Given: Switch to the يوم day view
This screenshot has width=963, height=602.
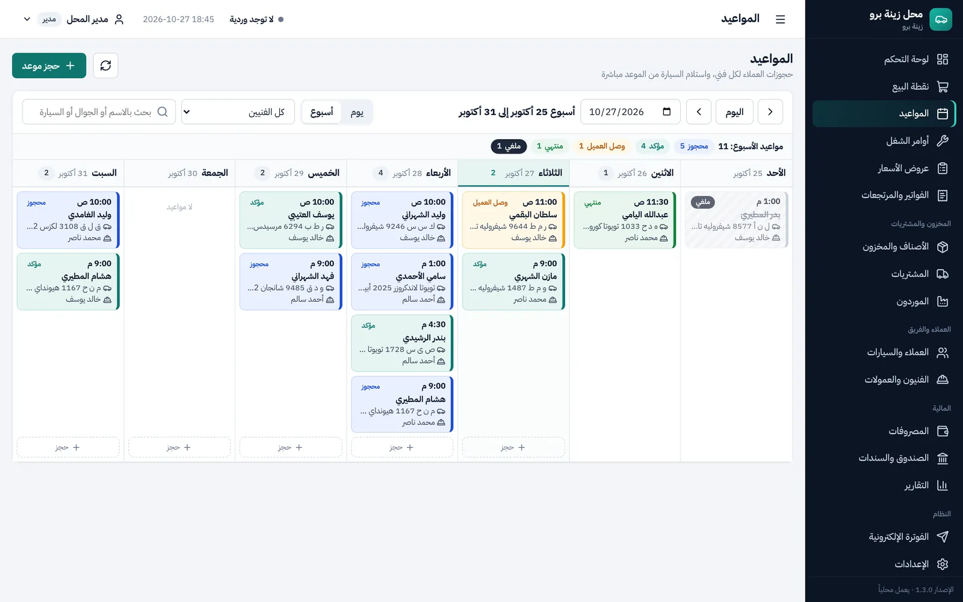Looking at the screenshot, I should 357,113.
